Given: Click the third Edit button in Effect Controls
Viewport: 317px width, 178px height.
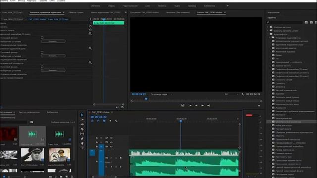Looking at the screenshot, I should click(x=53, y=70).
